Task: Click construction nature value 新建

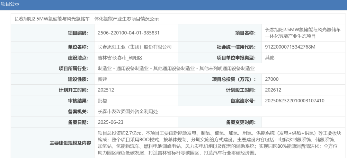Action: 102,79
